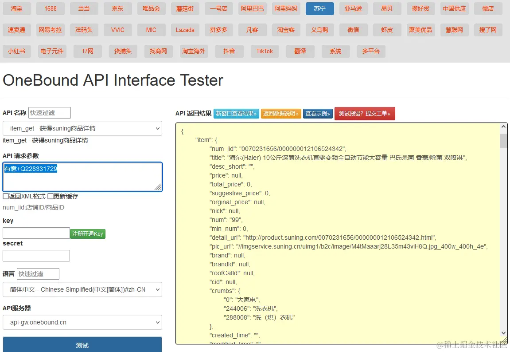
Task: Expand the 简体中文 language dropdown
Action: 82,289
